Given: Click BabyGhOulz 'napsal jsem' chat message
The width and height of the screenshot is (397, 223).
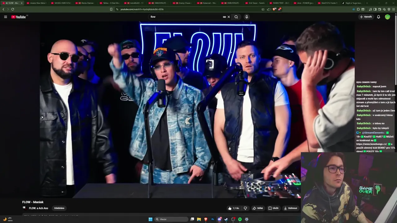Looking at the screenshot, I should [371, 86].
